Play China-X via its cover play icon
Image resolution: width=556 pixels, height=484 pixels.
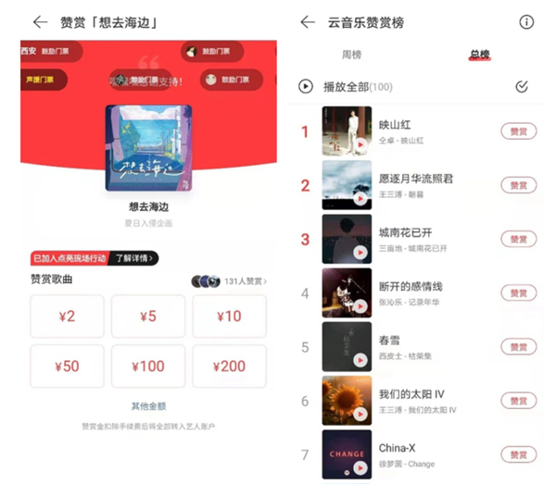pos(360,467)
